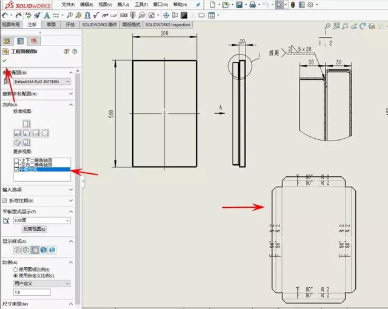Click the Select cursor tool
388x309 pixels.
coord(279,4)
